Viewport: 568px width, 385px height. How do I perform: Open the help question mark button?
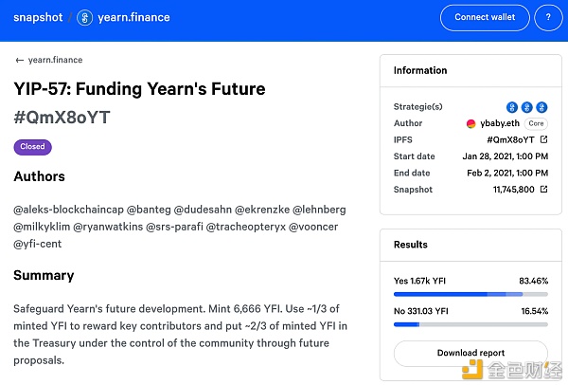[x=548, y=17]
